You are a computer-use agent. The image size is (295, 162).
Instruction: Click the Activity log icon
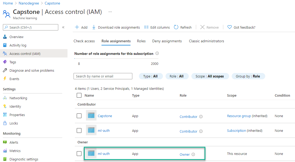tap(5, 45)
